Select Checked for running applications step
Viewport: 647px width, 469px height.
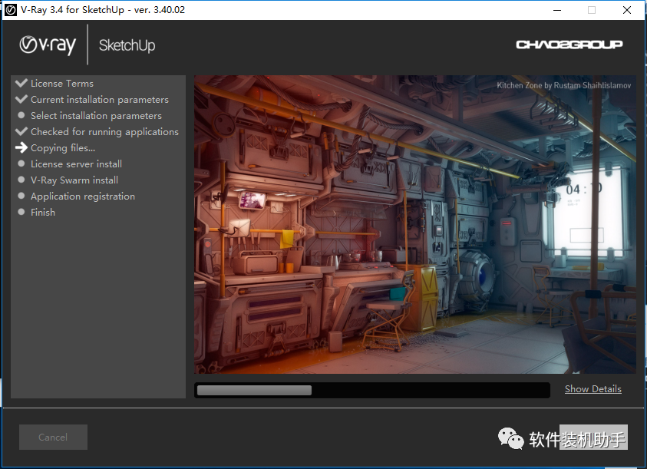[104, 132]
